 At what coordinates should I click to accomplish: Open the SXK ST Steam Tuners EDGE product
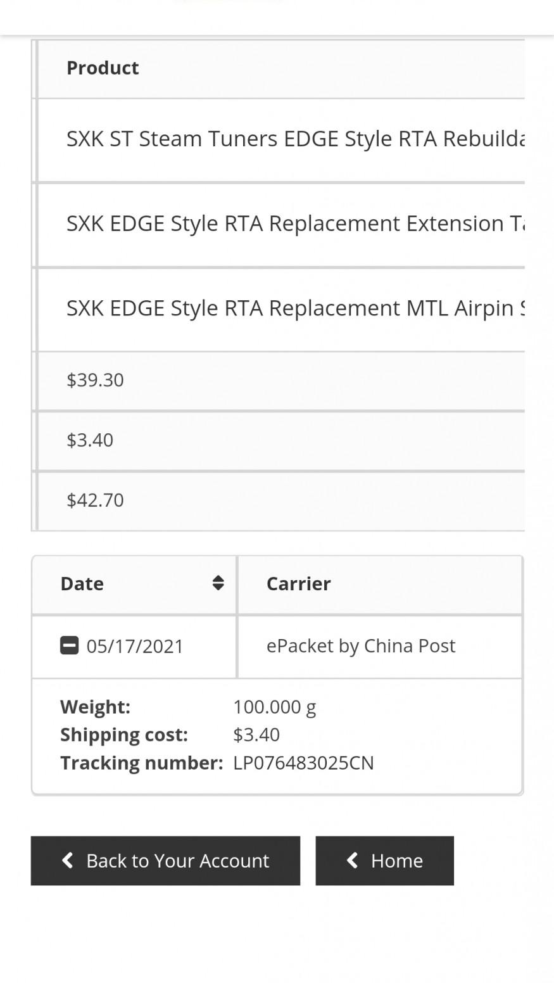[x=295, y=139]
